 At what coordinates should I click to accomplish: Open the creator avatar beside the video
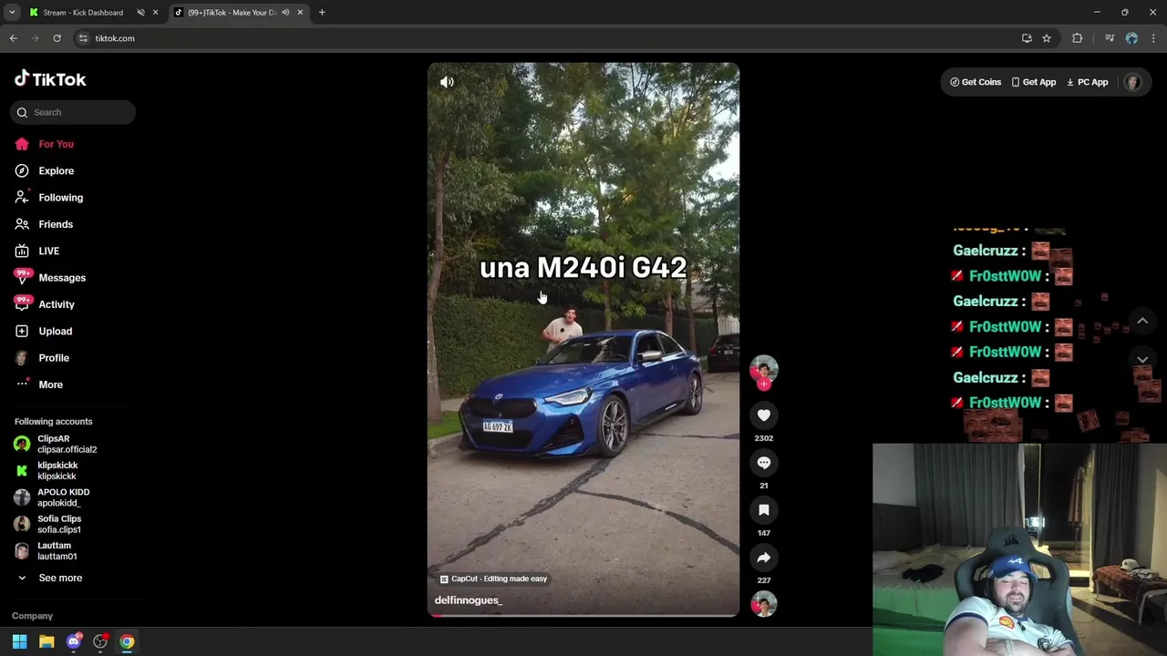pyautogui.click(x=764, y=368)
